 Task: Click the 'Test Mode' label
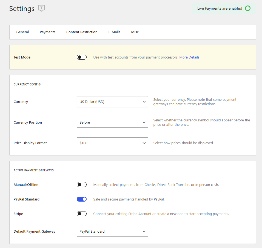(x=22, y=57)
